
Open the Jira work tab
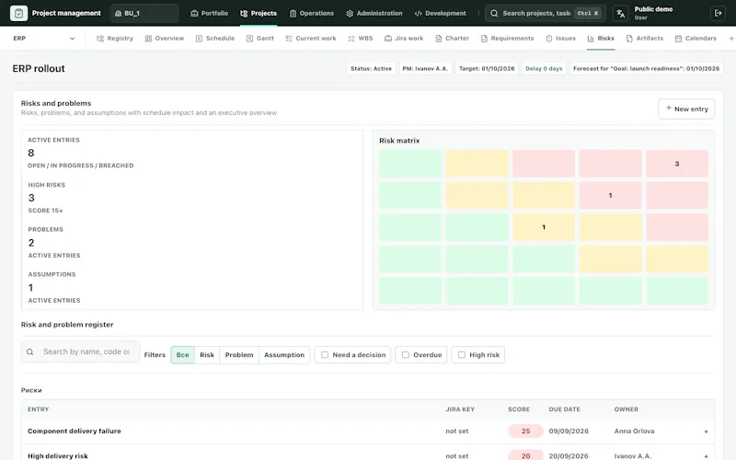(404, 39)
